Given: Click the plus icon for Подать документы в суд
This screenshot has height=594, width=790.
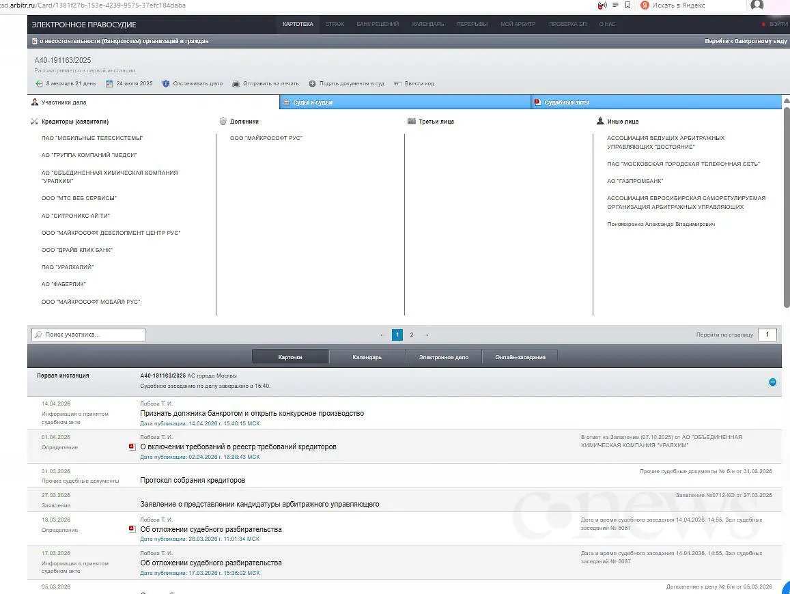Looking at the screenshot, I should (312, 83).
